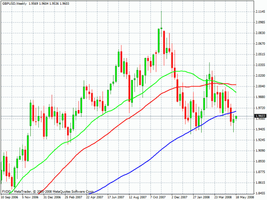Click the 10 Sep 2006 date label
267x200 pixels.
click(9, 197)
